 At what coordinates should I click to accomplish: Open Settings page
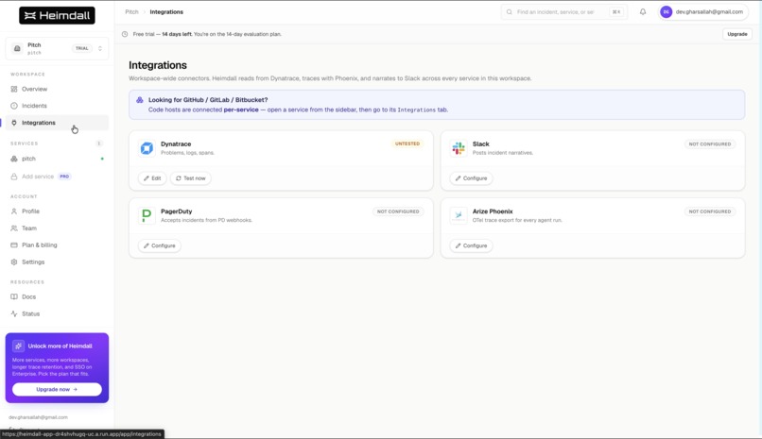click(x=57, y=262)
